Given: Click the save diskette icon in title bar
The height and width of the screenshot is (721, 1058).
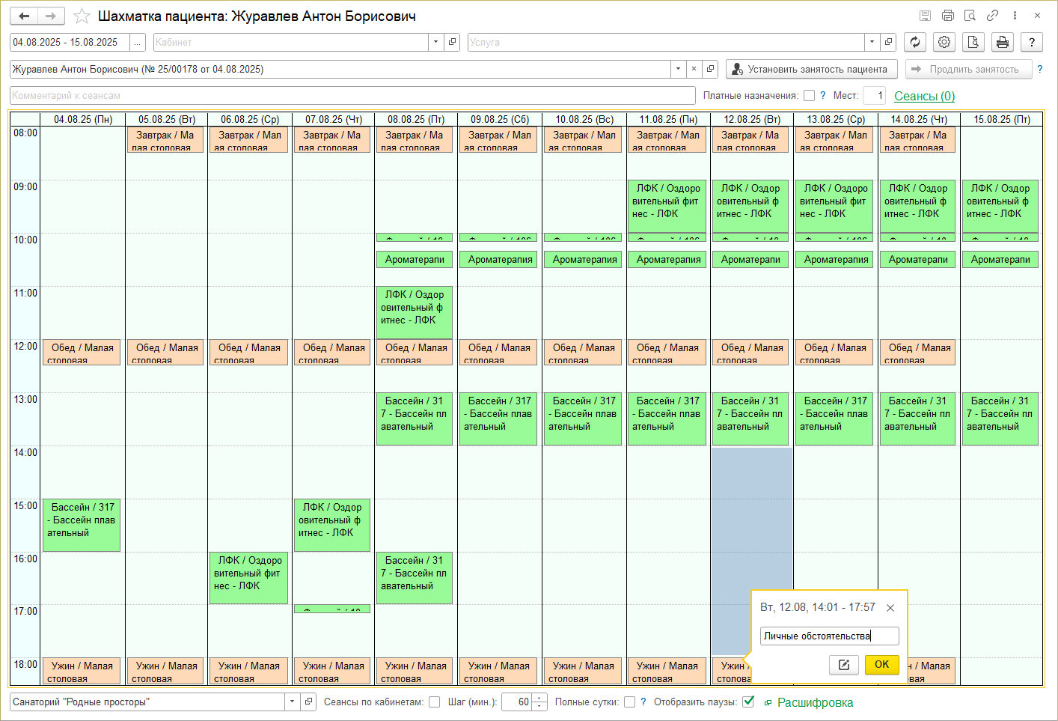Looking at the screenshot, I should coord(926,16).
